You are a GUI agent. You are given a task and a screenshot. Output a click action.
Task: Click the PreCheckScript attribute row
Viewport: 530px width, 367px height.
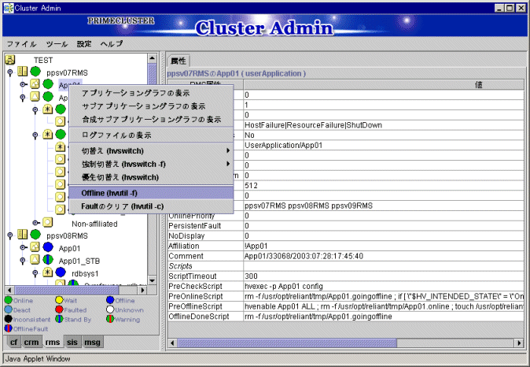pos(345,286)
